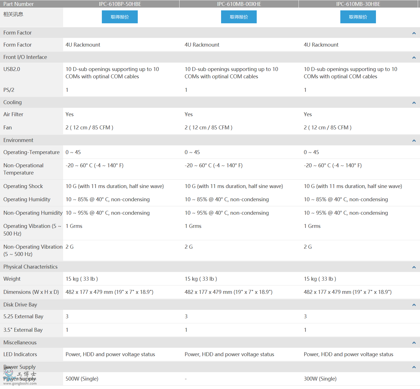Click quote button for IPC-610MB-30HBE

point(358,17)
